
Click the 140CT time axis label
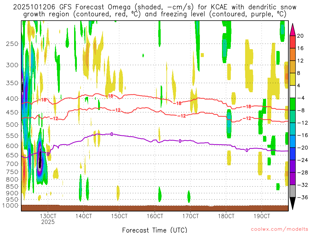(84, 216)
